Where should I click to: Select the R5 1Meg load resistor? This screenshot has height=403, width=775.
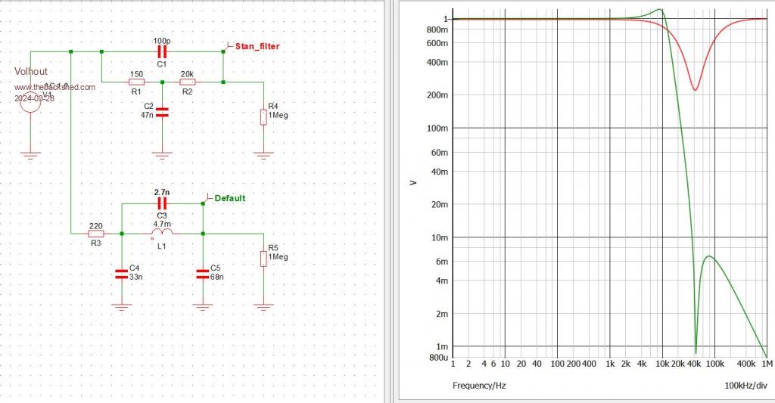pyautogui.click(x=263, y=259)
